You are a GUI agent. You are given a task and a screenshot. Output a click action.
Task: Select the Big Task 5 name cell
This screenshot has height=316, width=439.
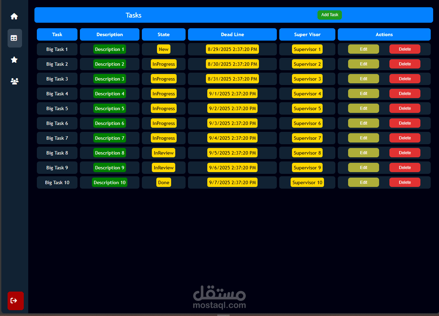pyautogui.click(x=57, y=108)
